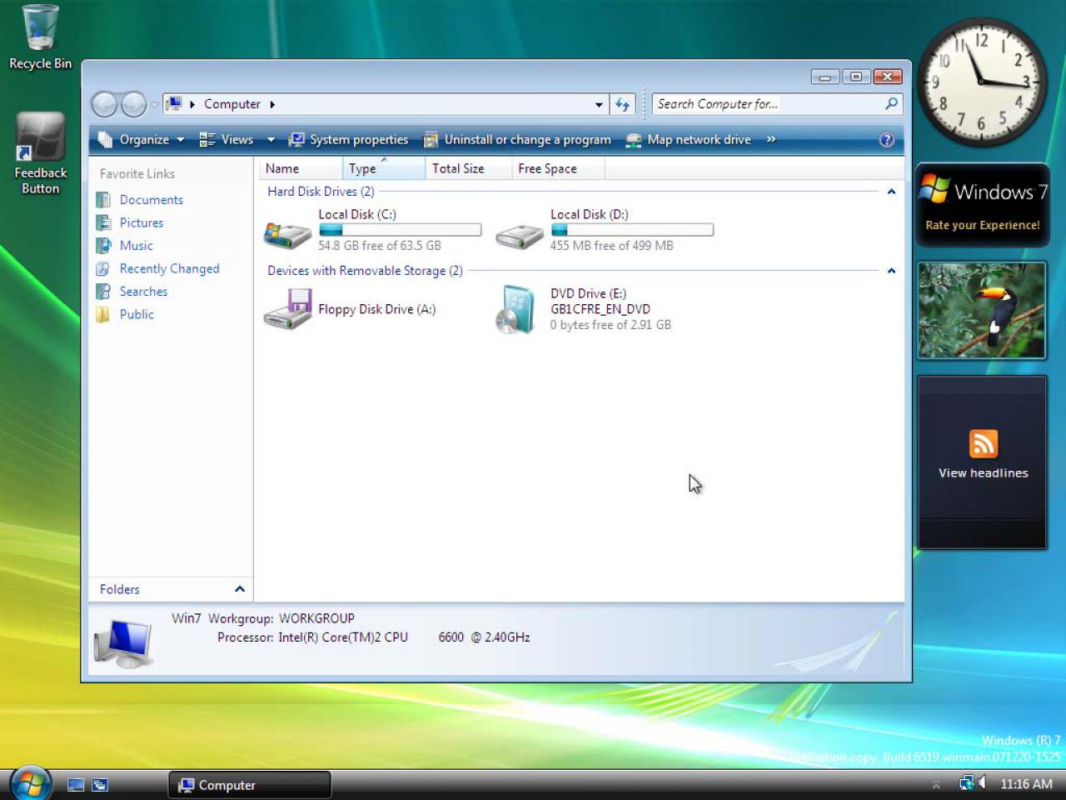Screen dimensions: 1066x800
Task: Click the toucan slideshow gadget picture
Action: coord(982,310)
